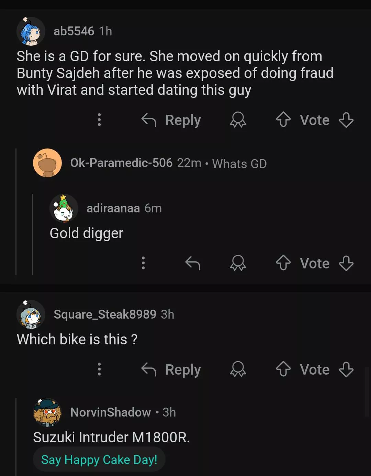Viewport: 371px width, 476px height.
Task: Downvote the 'Gold digger' comment
Action: pyautogui.click(x=346, y=263)
